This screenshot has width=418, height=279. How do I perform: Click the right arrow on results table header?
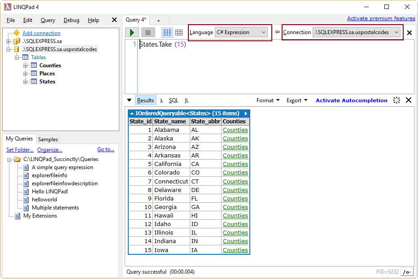(x=246, y=113)
